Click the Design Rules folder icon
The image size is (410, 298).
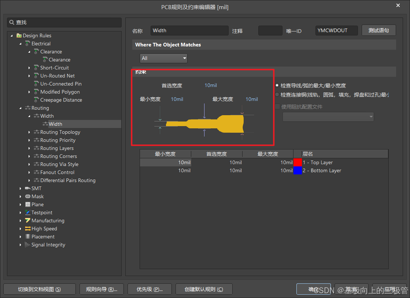pyautogui.click(x=19, y=35)
